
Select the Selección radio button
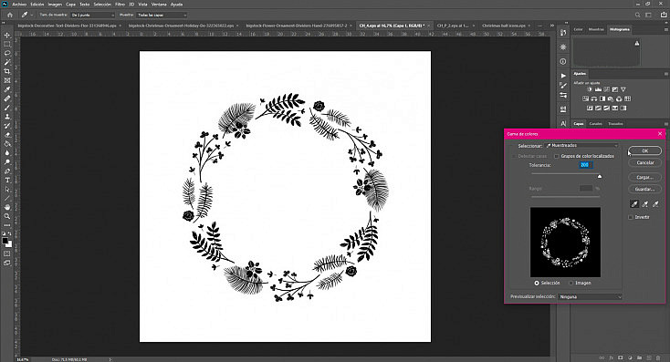537,283
